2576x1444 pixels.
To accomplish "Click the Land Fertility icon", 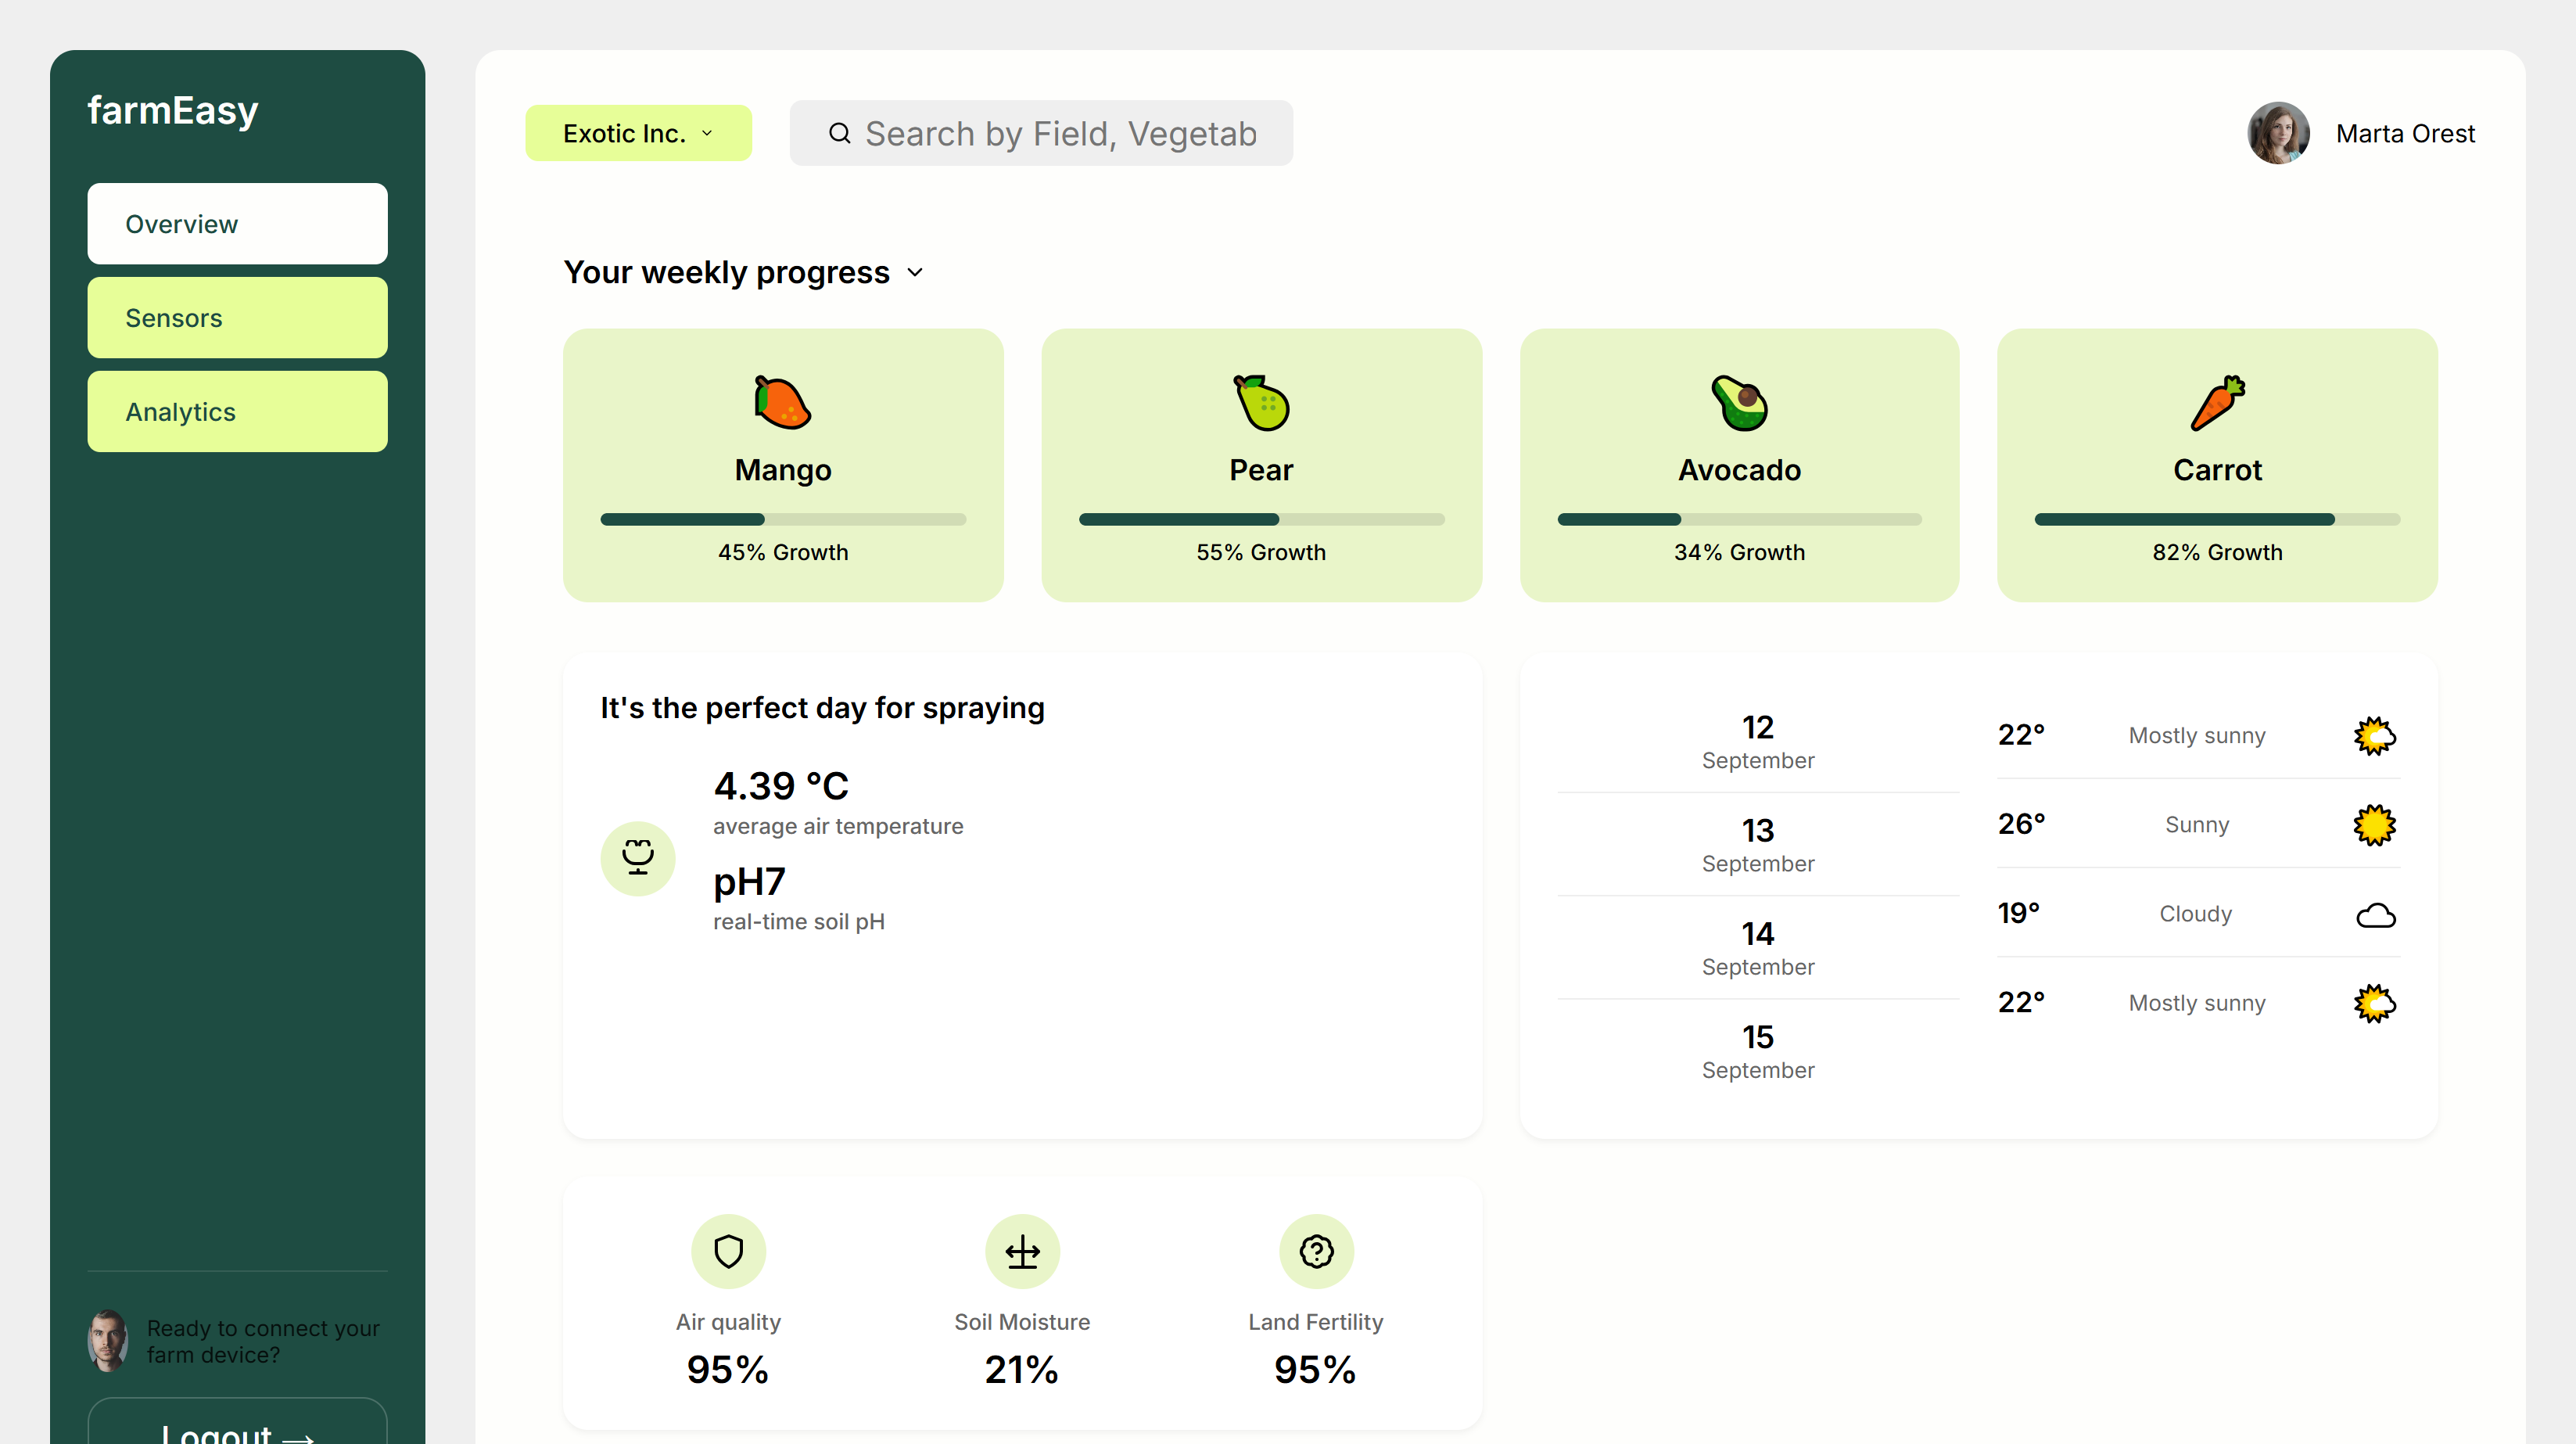I will coord(1316,1251).
